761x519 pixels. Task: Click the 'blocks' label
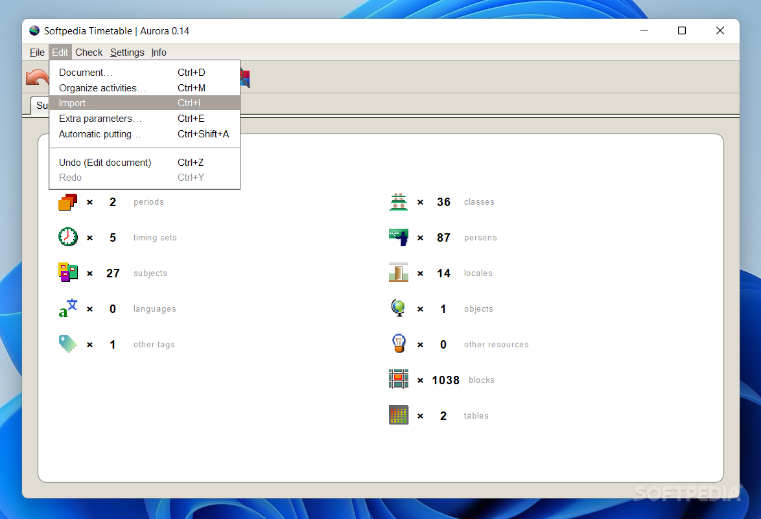point(482,380)
